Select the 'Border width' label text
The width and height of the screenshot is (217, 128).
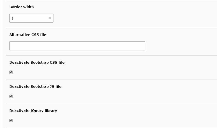[x=22, y=7]
